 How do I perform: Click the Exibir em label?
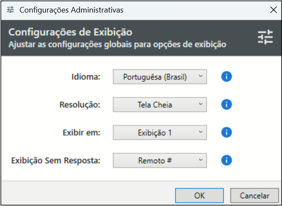[x=81, y=133]
